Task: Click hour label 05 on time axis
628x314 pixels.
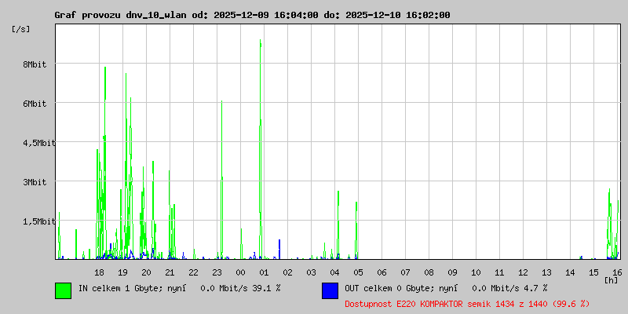Action: tap(359, 272)
